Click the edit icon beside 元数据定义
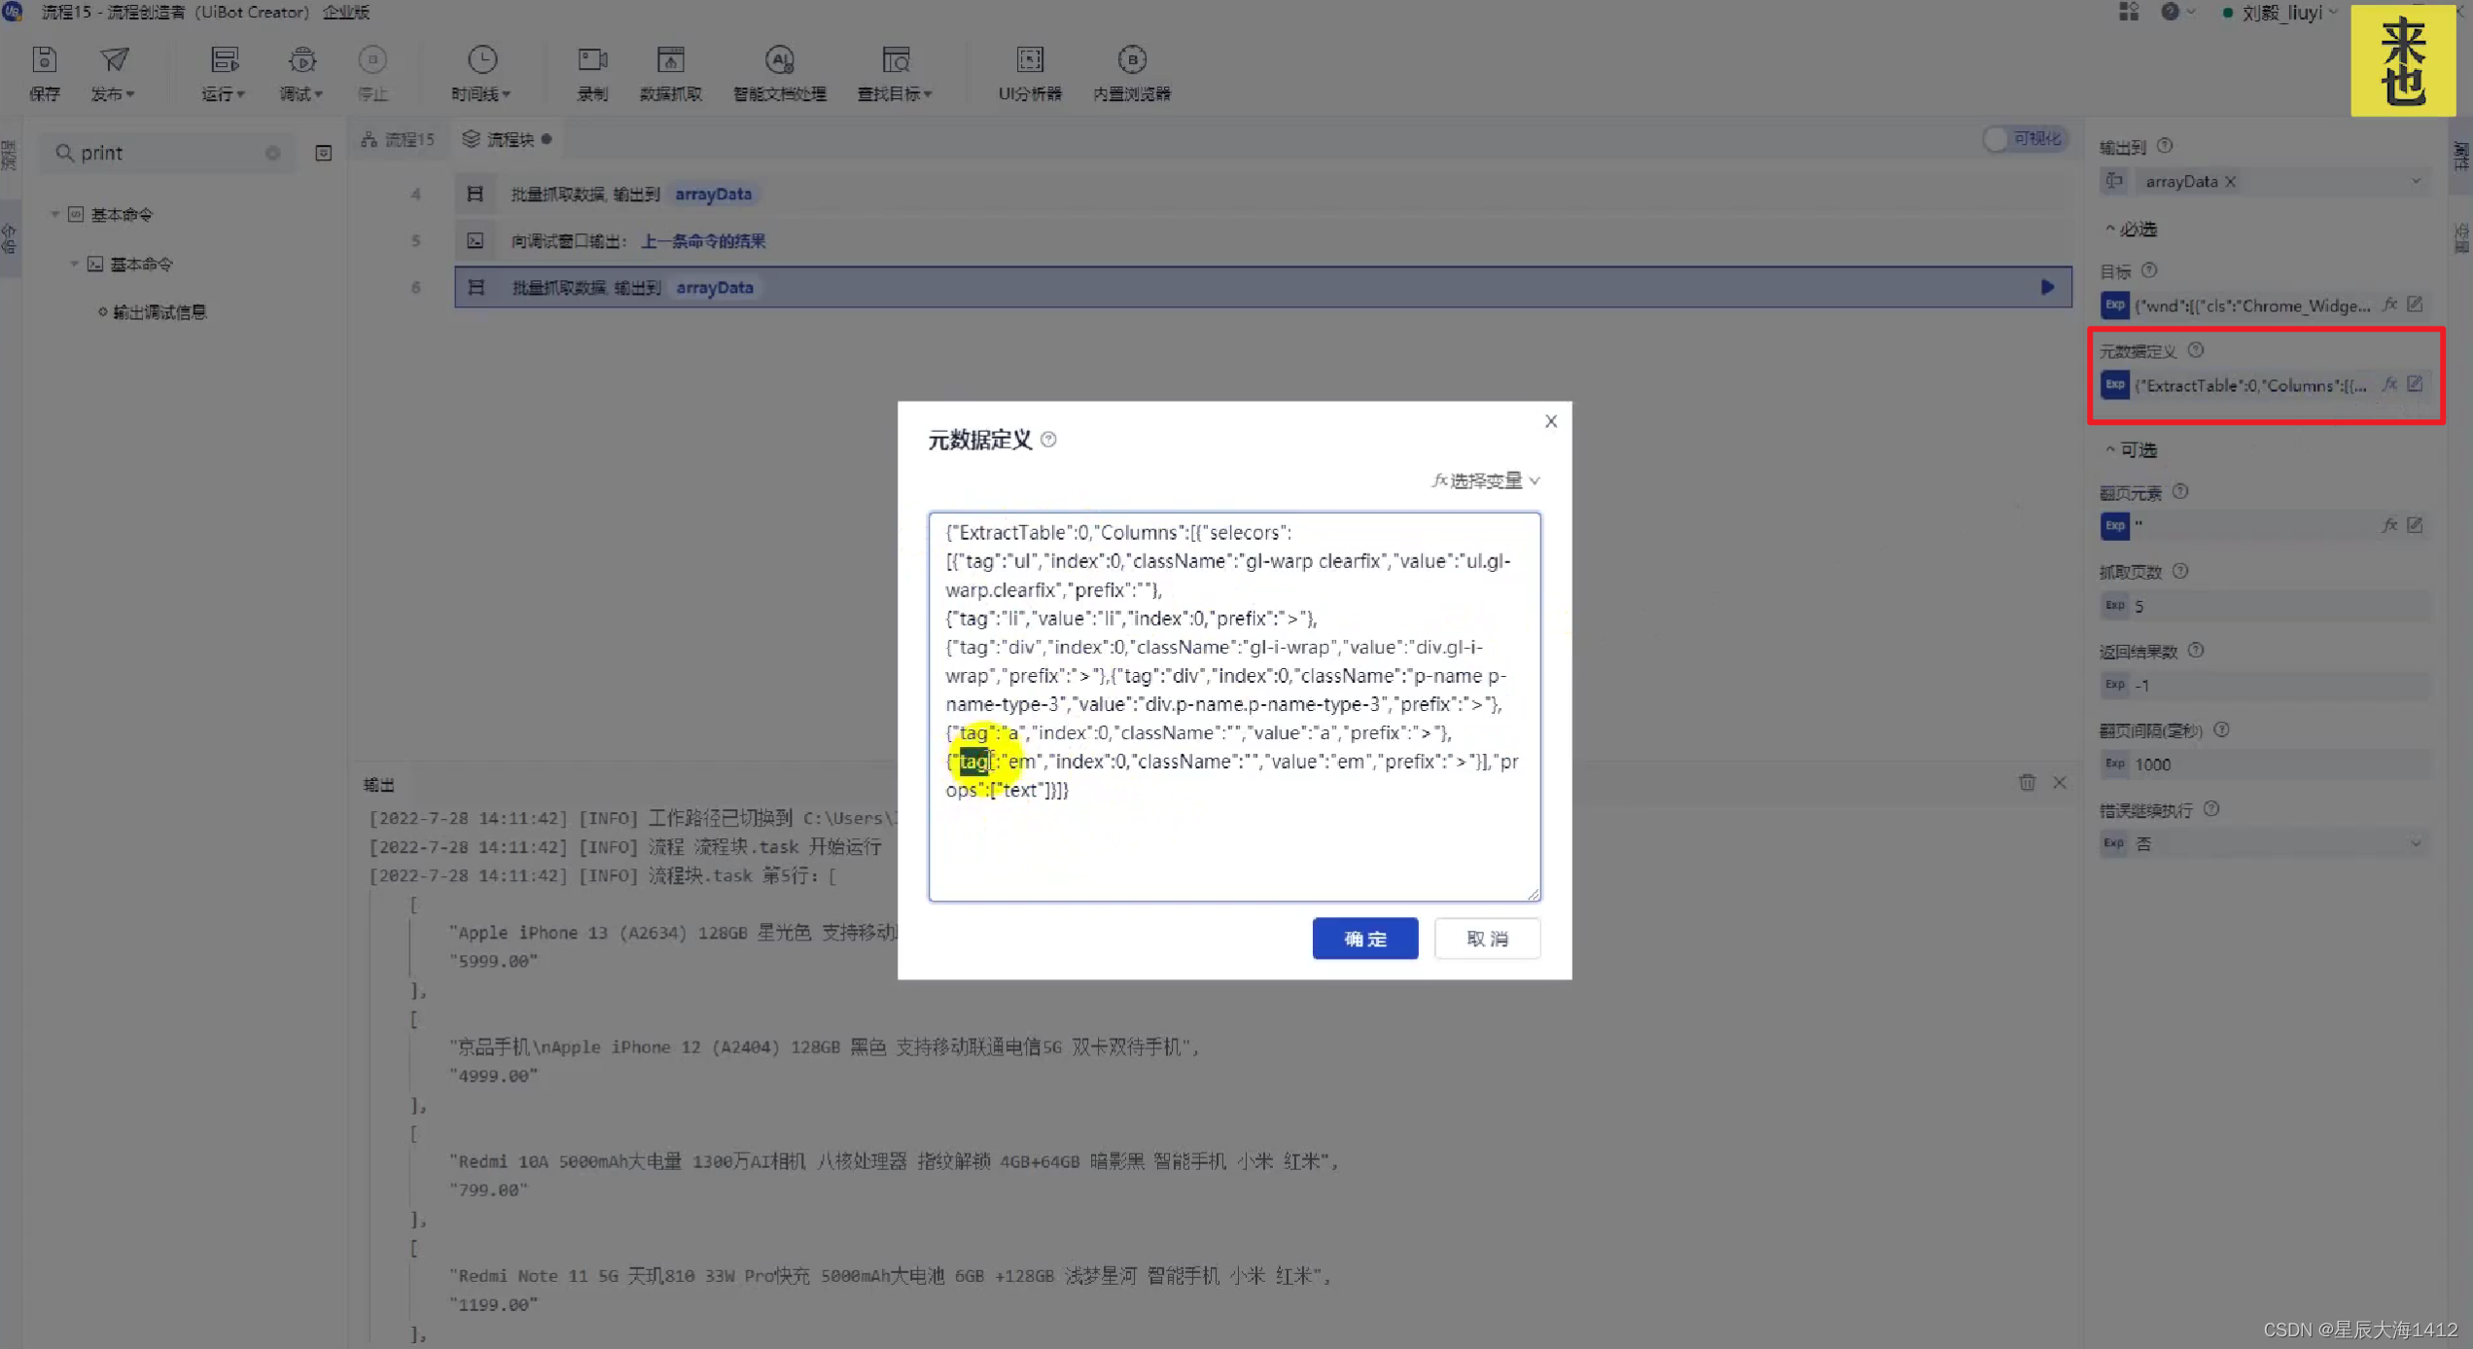 tap(2415, 384)
